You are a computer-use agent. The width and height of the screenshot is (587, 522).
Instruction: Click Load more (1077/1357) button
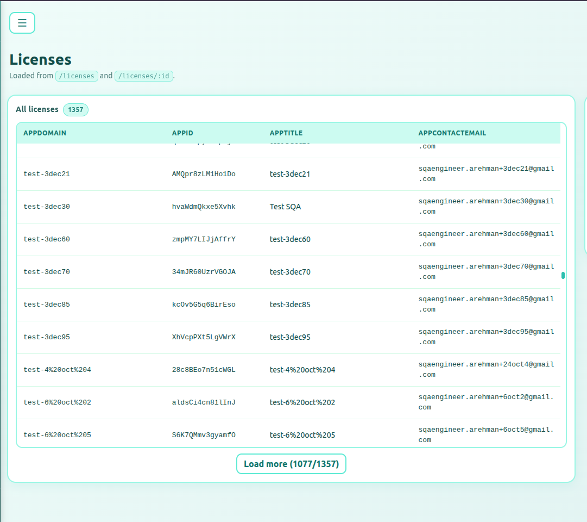291,464
